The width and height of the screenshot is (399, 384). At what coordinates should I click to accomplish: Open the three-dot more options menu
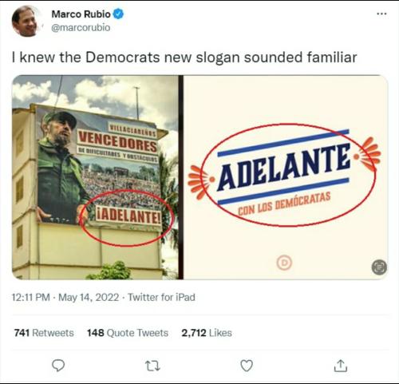(381, 14)
